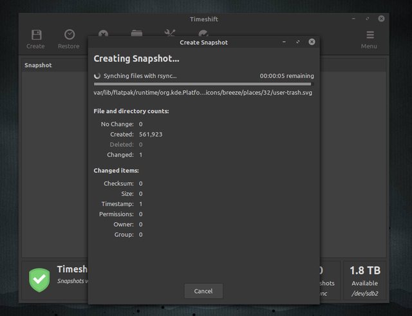This screenshot has width=412, height=316.
Task: Maximize the Create Snapshot dialog
Action: (x=298, y=42)
